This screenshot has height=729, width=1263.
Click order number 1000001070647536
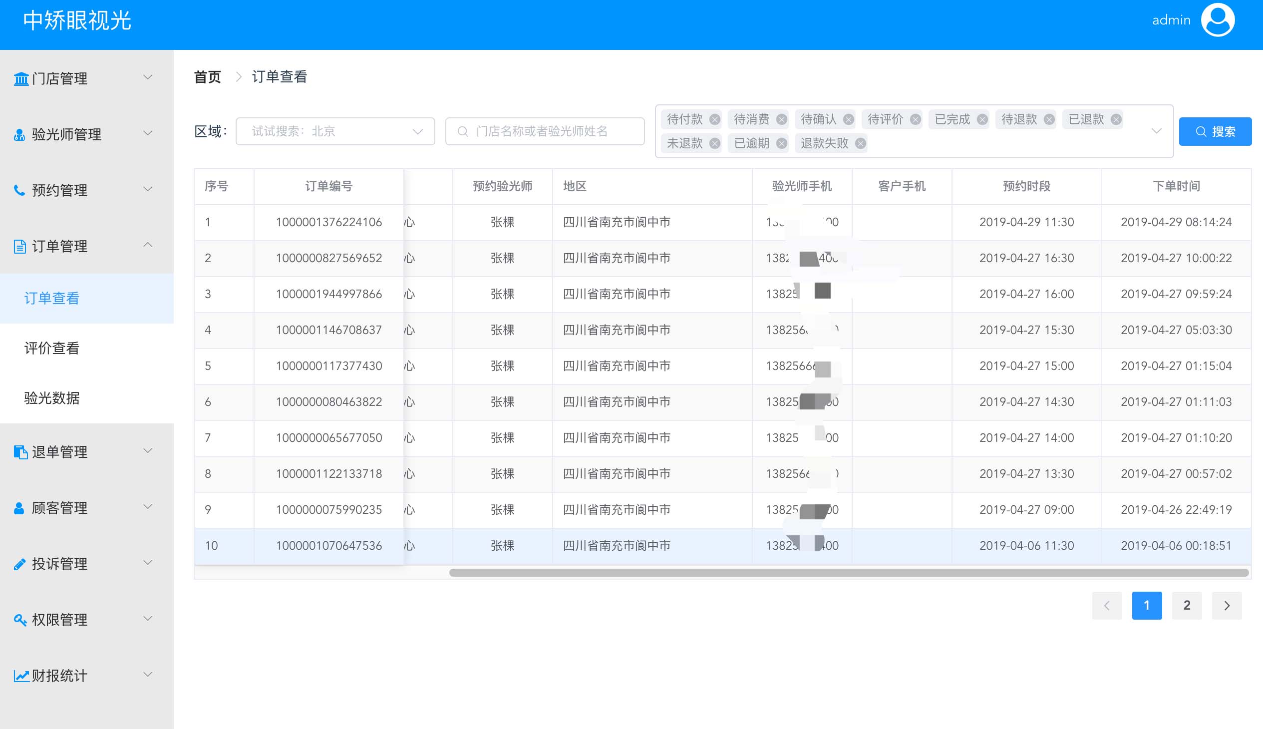point(329,546)
